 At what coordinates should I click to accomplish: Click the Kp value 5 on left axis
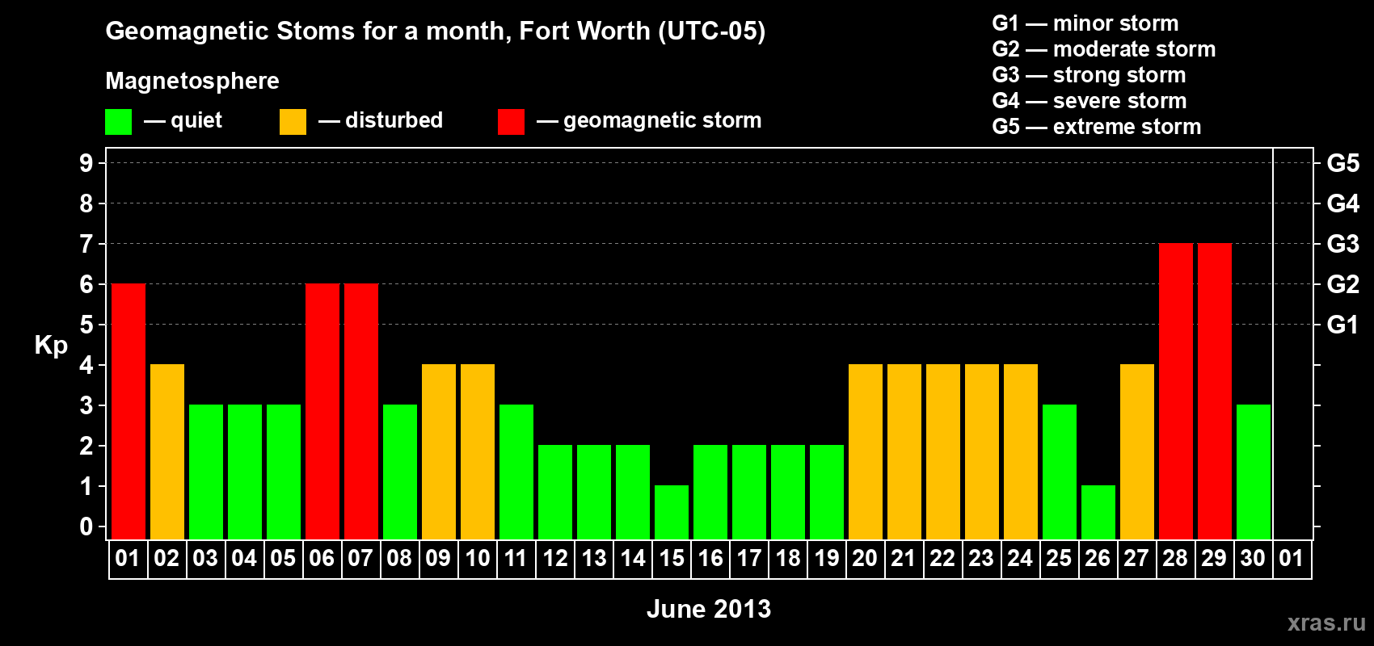86,325
